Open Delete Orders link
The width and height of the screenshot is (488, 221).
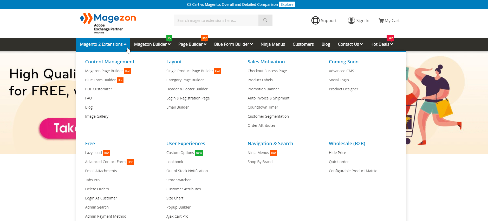click(x=97, y=189)
